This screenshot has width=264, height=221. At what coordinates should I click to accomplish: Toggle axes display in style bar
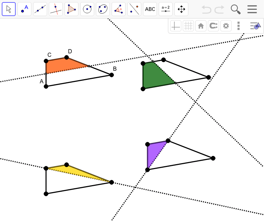point(176,26)
